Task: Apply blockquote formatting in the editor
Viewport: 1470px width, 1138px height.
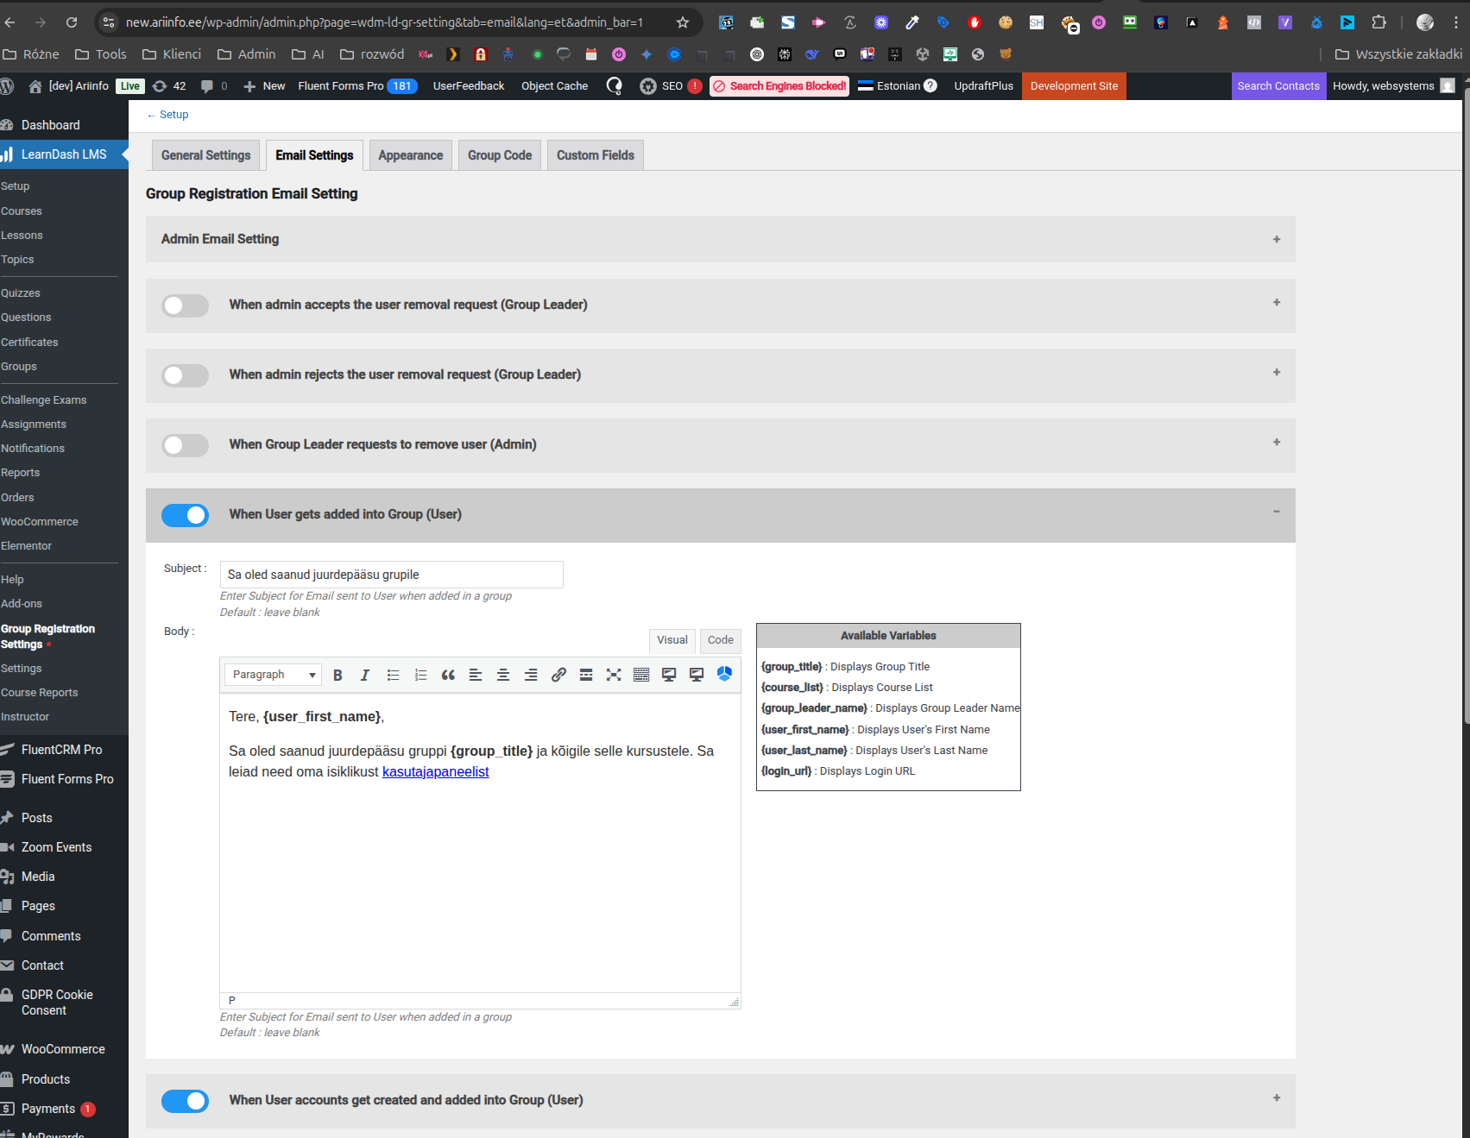Action: [x=448, y=675]
